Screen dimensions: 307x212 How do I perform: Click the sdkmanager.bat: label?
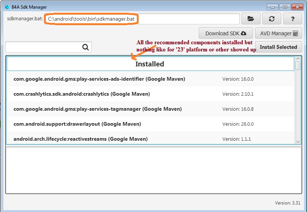coord(25,19)
